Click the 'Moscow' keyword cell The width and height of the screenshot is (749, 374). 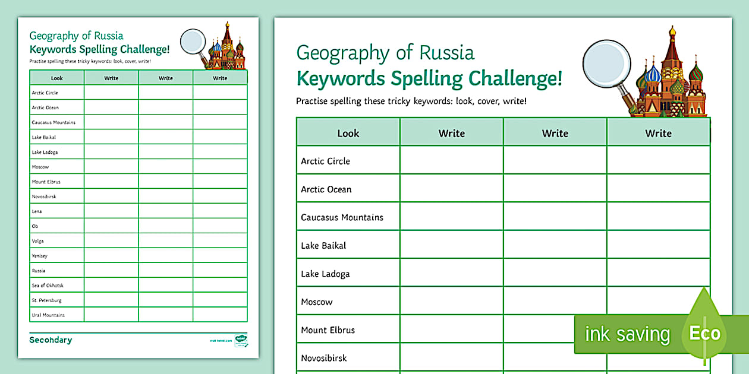[316, 302]
